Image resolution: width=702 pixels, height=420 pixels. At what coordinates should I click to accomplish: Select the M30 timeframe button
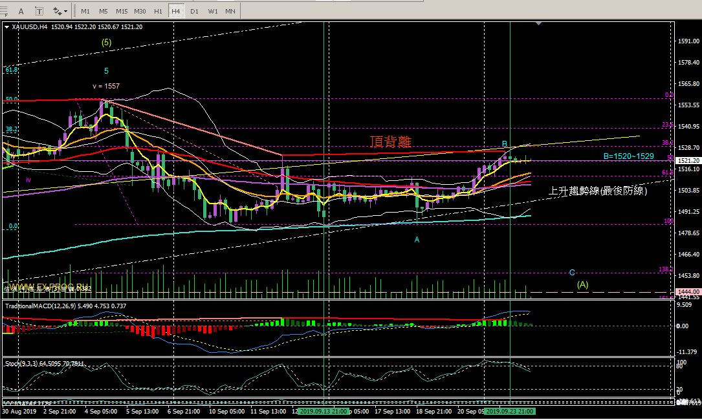pyautogui.click(x=140, y=11)
